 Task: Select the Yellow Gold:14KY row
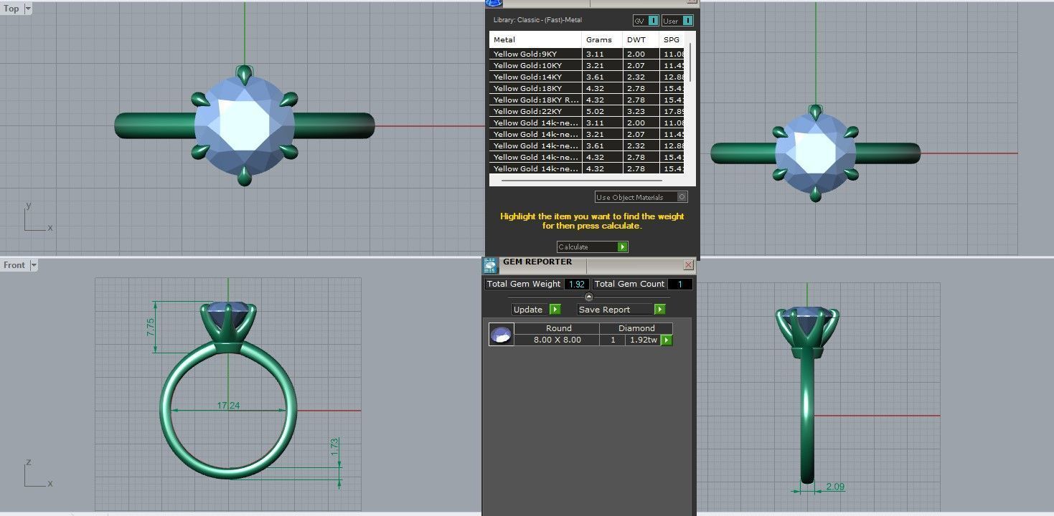click(588, 77)
